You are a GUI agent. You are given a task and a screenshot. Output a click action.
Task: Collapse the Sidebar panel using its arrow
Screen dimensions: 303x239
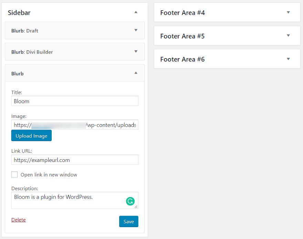pyautogui.click(x=136, y=12)
